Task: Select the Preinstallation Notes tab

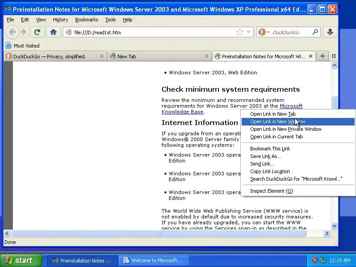Action: click(x=264, y=57)
